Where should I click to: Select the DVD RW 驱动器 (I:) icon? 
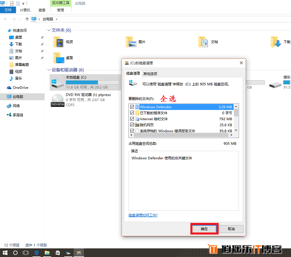tap(57, 100)
